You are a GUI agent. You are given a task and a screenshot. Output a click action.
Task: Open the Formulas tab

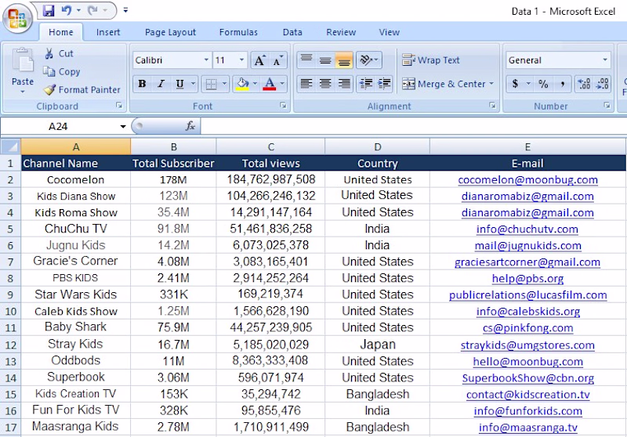pyautogui.click(x=238, y=32)
